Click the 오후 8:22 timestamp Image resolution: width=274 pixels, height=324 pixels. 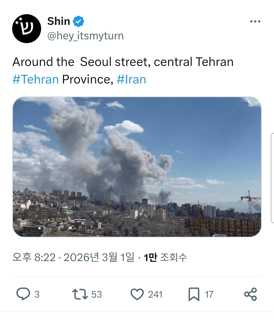[x=34, y=258]
